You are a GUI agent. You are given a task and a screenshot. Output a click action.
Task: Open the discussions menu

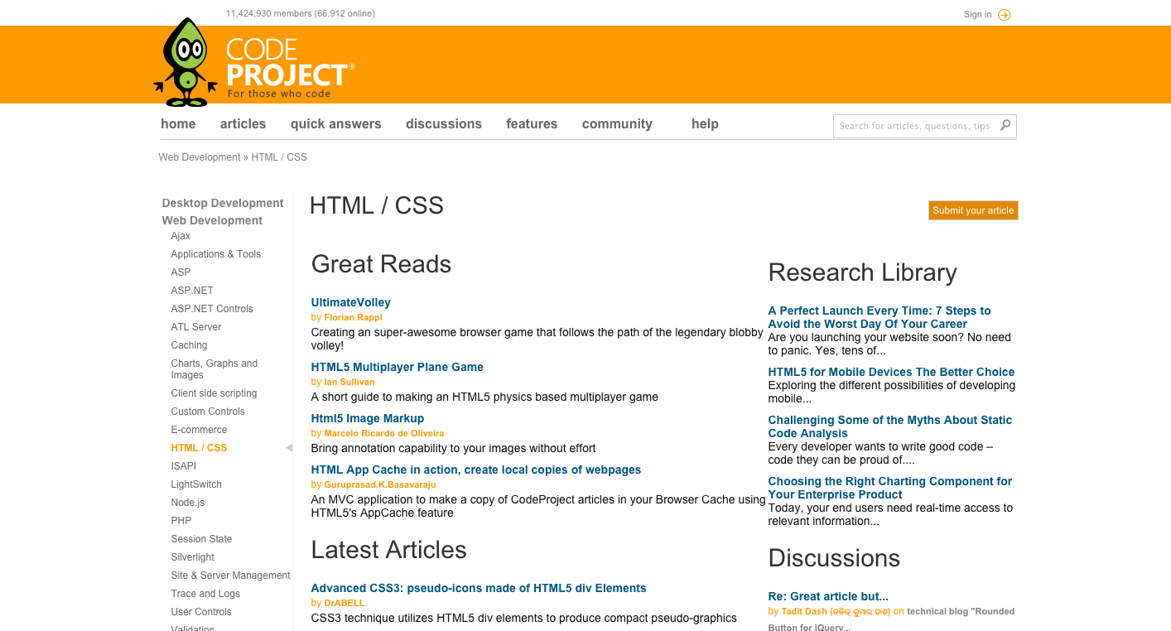[x=444, y=124]
